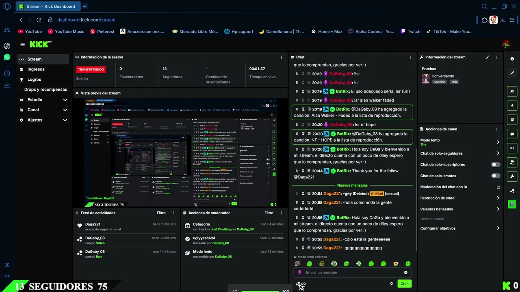Open the Twitch bookmark
Viewport: 520px width, 292px height.
pos(410,31)
